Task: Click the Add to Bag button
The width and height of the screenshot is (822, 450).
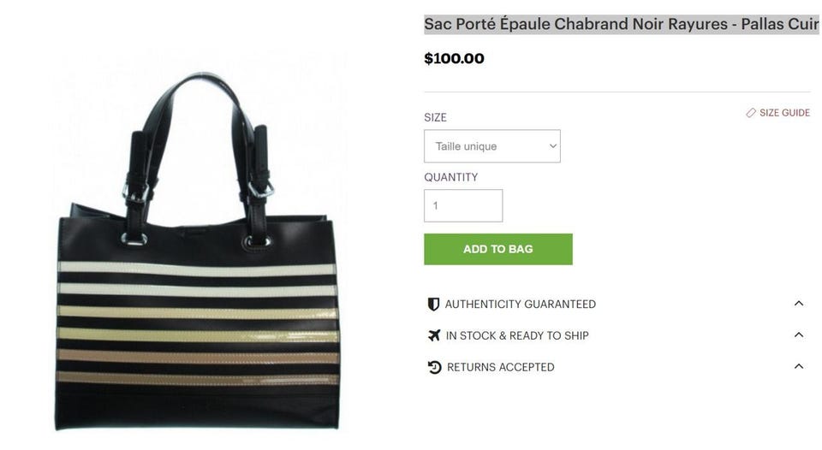Action: click(x=498, y=249)
